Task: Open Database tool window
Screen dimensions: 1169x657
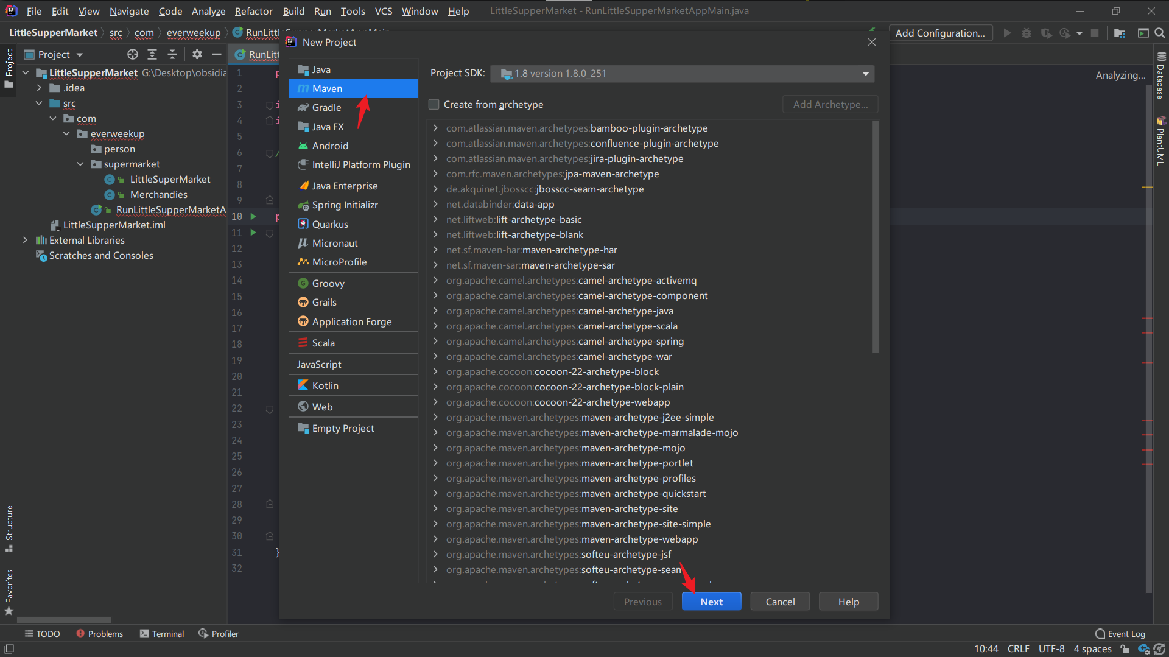Action: click(x=1161, y=76)
